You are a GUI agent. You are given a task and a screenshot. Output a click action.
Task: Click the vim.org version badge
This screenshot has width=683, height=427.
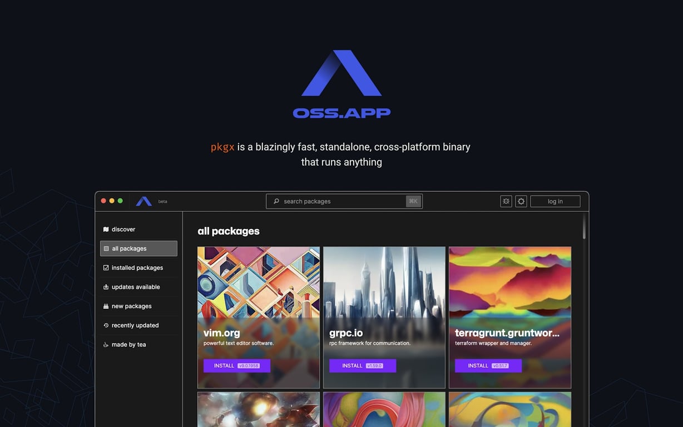(249, 366)
